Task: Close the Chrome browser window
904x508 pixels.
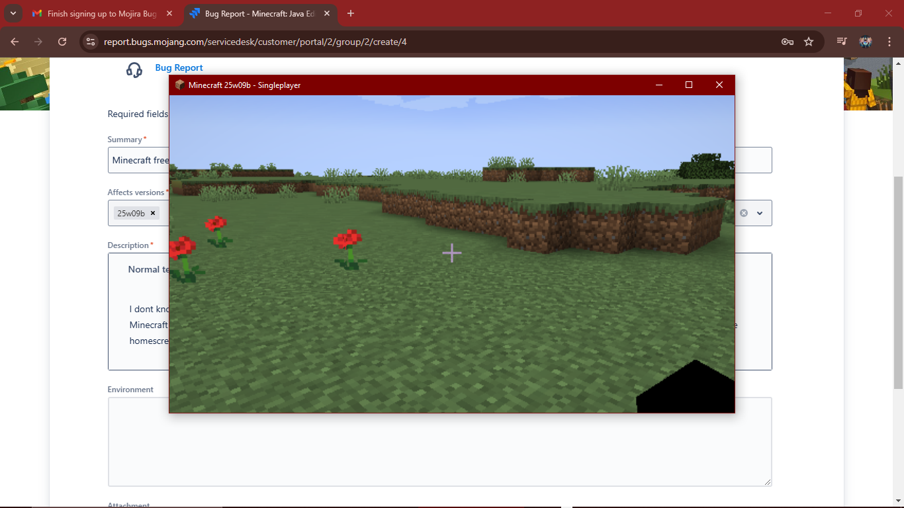Action: (889, 13)
